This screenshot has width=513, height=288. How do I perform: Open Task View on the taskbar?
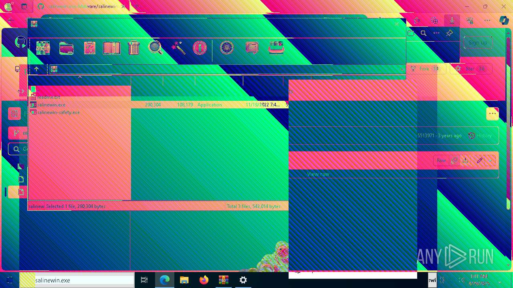tap(144, 280)
